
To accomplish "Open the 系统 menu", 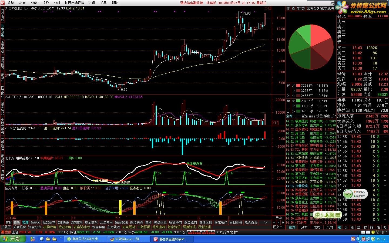I will coord(11,3).
